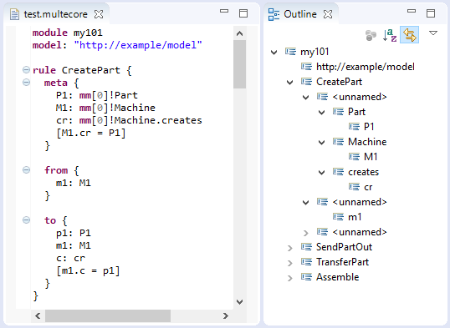Image resolution: width=450 pixels, height=328 pixels.
Task: Collapse the my101 root node
Action: click(274, 52)
